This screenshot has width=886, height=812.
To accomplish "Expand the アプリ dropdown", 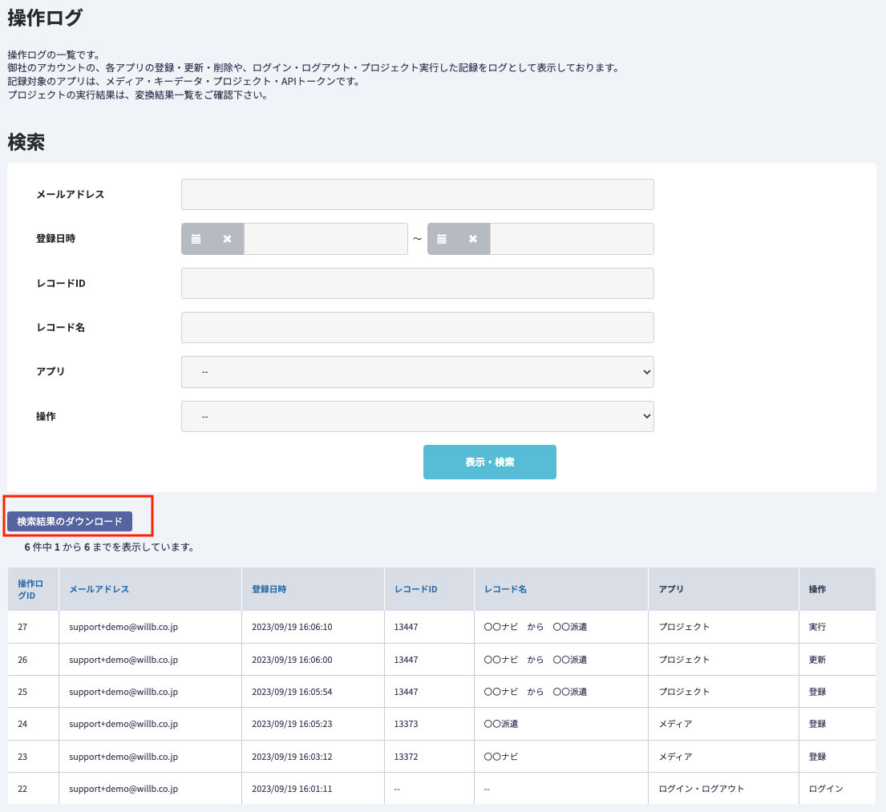I will tap(418, 372).
